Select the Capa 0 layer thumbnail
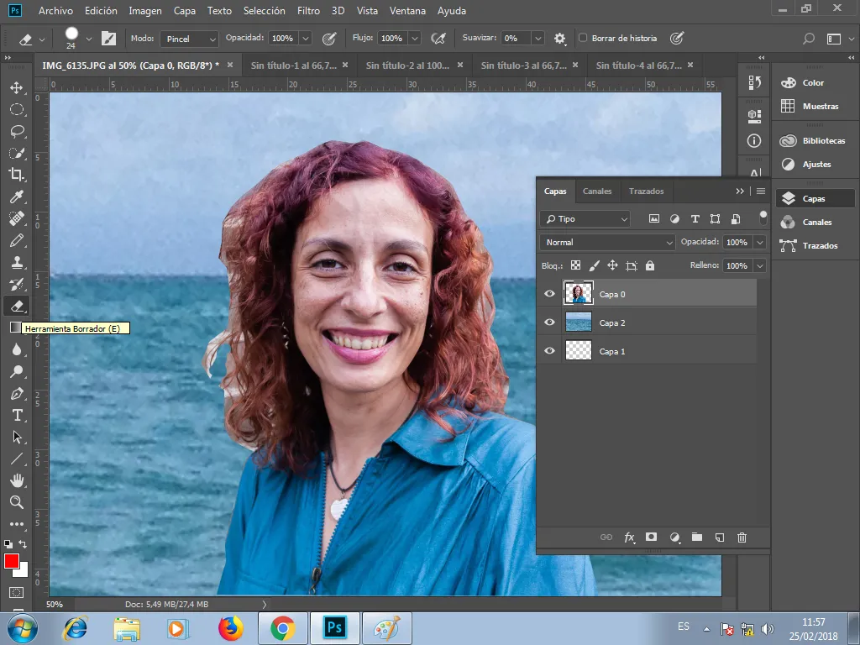 coord(578,293)
